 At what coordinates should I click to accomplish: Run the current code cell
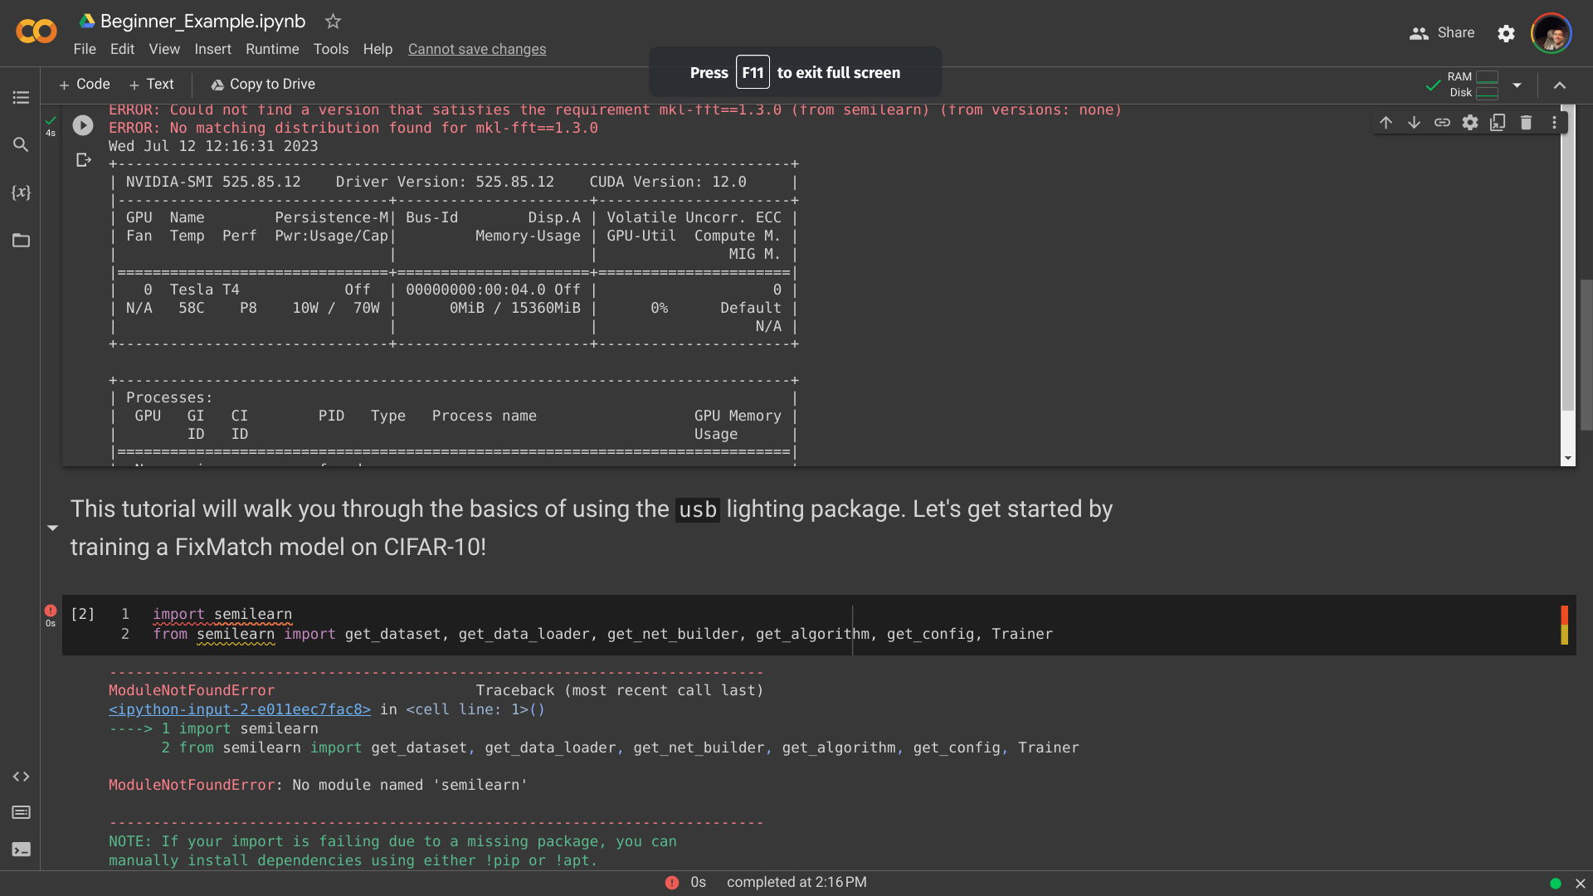click(82, 125)
